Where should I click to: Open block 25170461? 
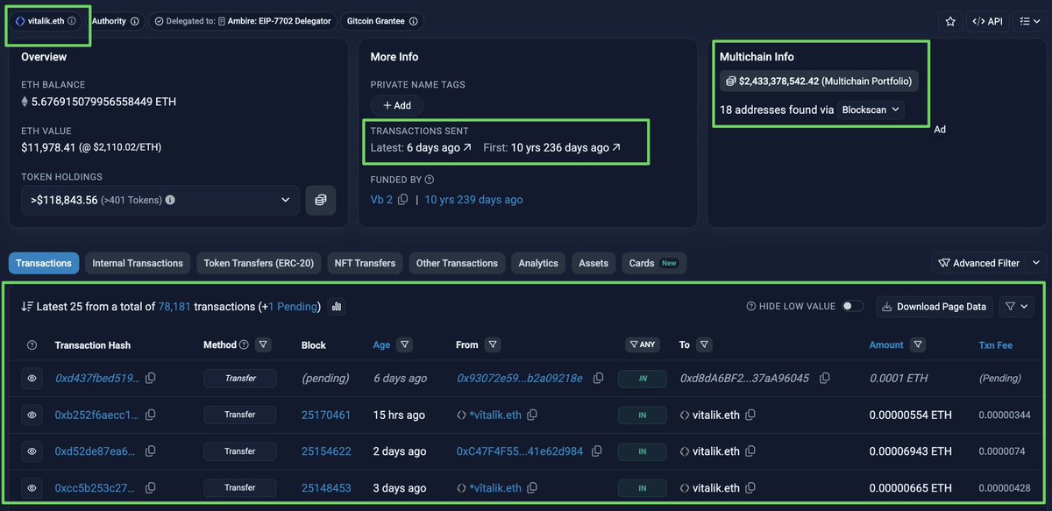coord(325,415)
